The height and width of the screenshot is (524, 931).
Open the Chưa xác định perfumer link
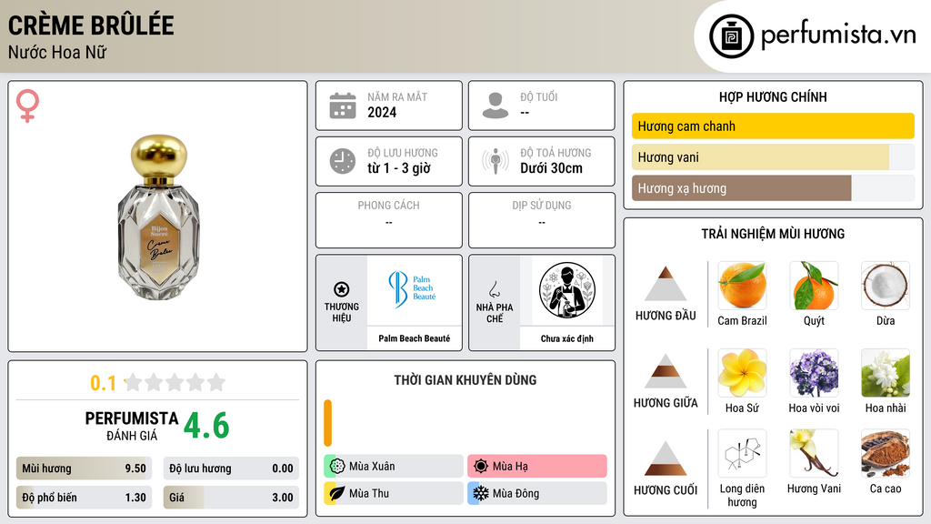567,338
